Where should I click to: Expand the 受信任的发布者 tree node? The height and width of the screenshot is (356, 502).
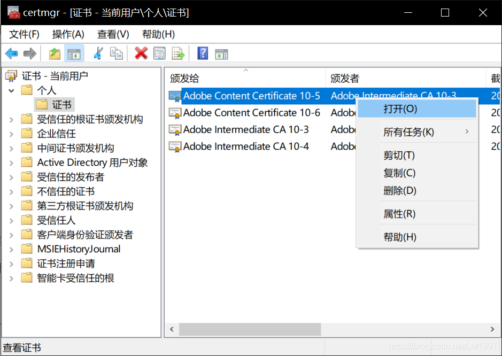(11, 177)
